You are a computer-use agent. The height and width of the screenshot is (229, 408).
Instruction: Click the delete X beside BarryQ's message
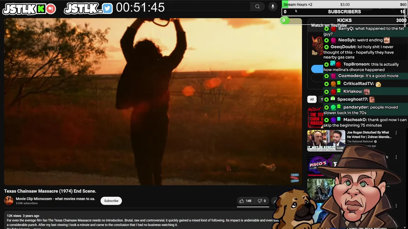[326, 29]
